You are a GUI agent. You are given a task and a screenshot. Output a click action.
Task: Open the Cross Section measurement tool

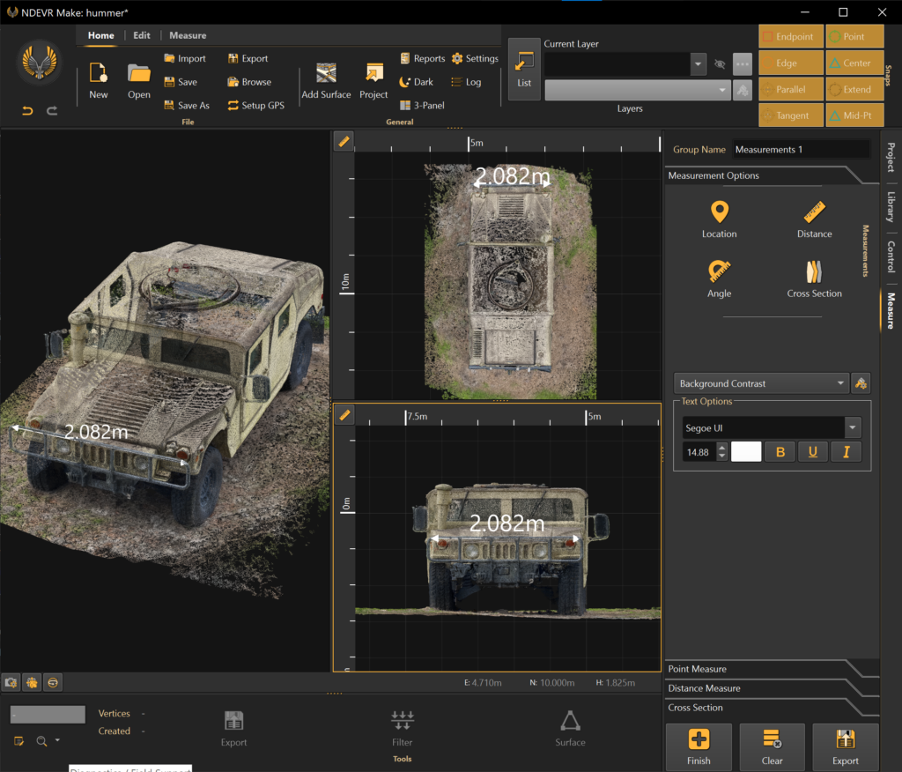813,278
